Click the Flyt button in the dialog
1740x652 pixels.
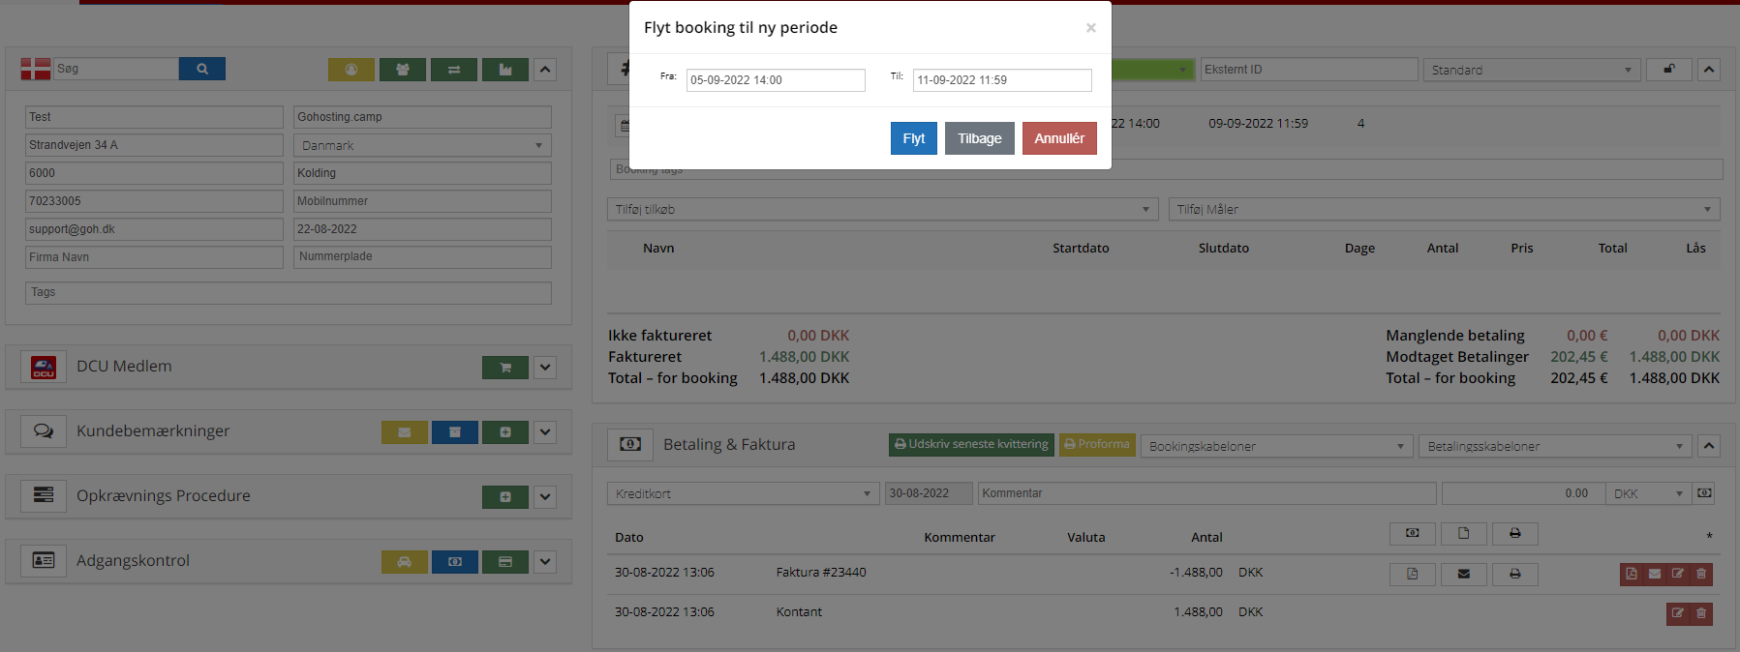tap(913, 138)
